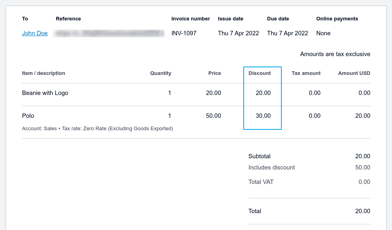Select the Polo line item
This screenshot has height=230, width=392.
(28, 116)
